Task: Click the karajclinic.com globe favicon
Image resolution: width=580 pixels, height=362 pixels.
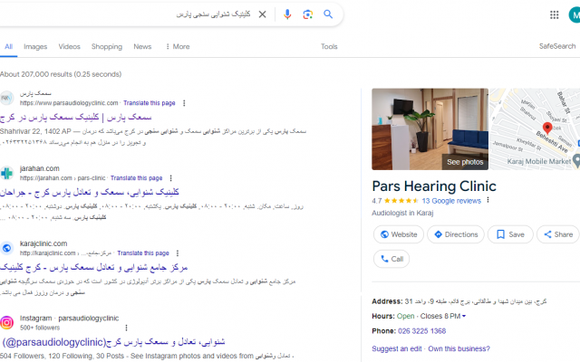Action: 7,248
